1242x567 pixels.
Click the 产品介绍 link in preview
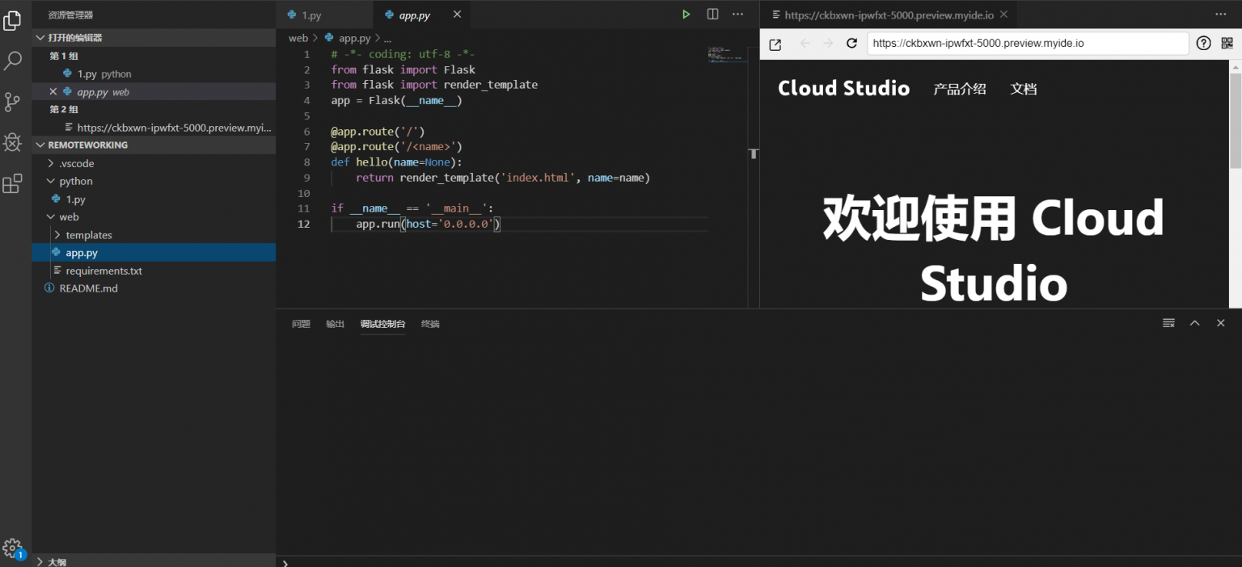click(x=959, y=89)
